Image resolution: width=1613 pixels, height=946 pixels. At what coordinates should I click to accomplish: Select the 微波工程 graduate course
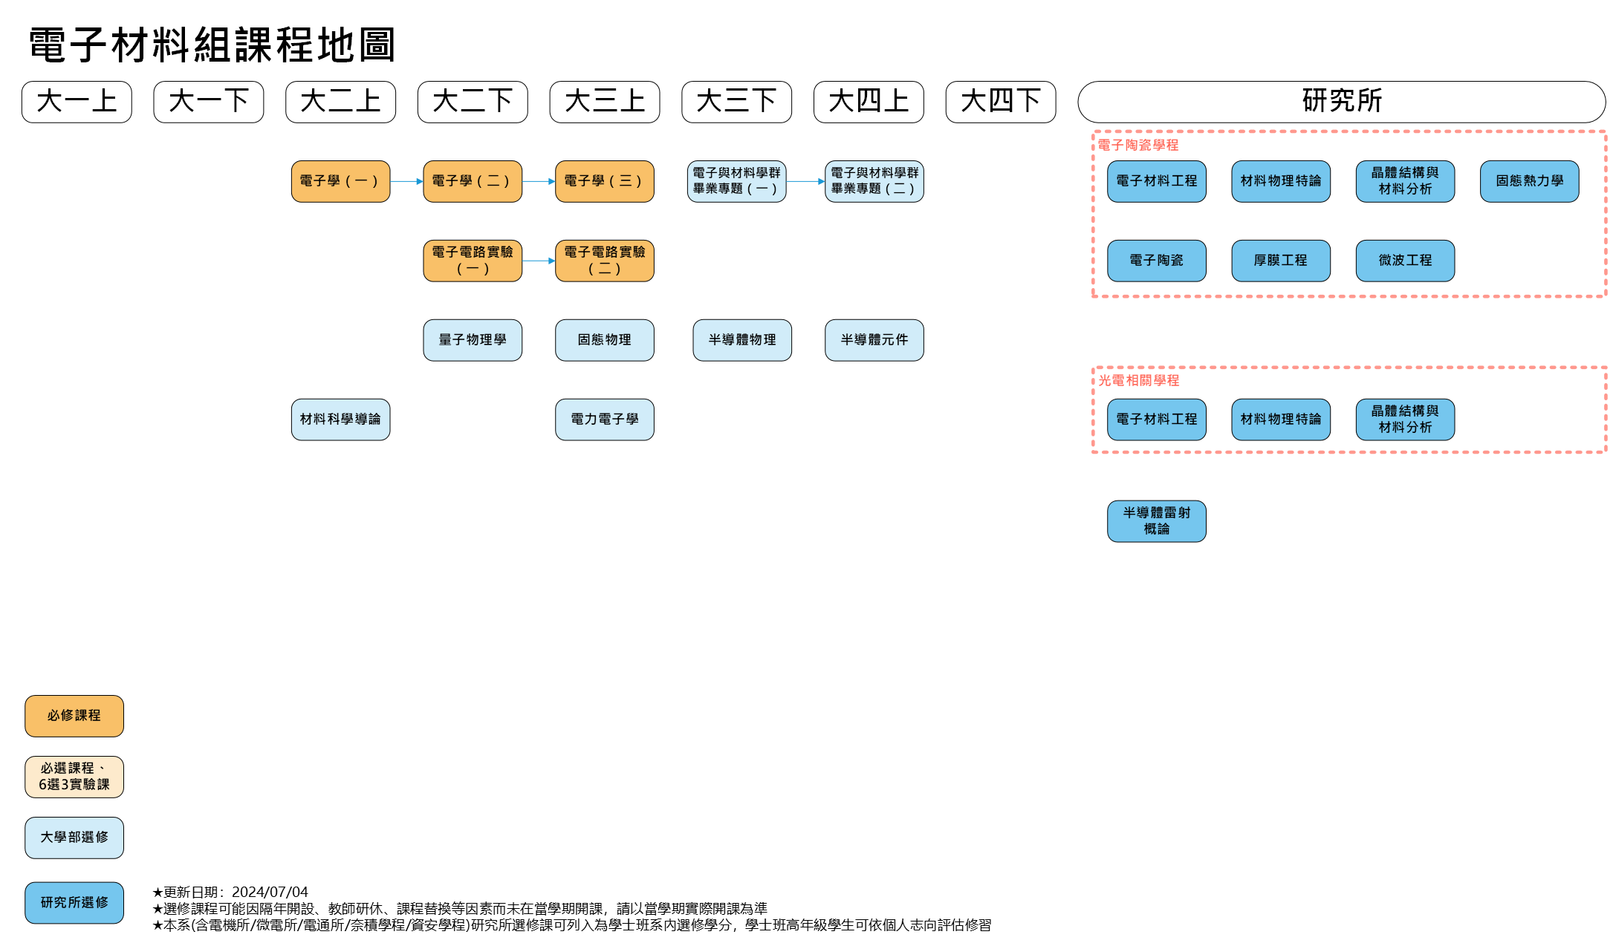pyautogui.click(x=1404, y=261)
